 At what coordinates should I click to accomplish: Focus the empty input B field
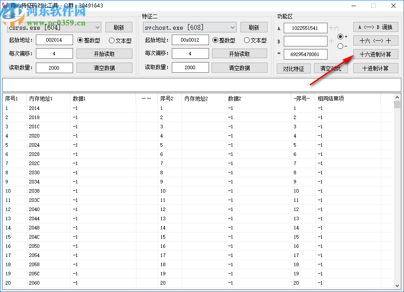(x=305, y=41)
